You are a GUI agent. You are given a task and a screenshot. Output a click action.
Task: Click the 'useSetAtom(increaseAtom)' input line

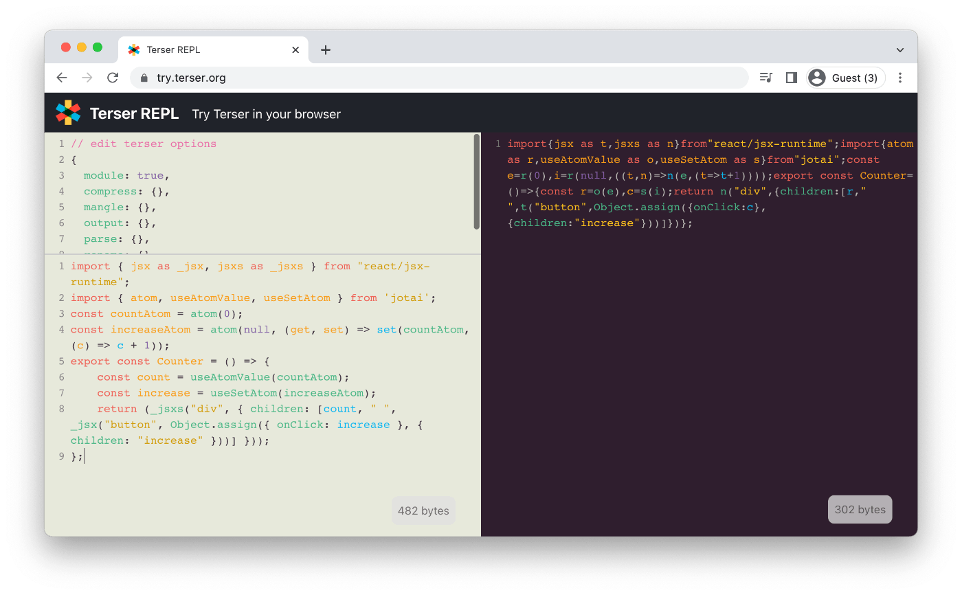tap(236, 392)
